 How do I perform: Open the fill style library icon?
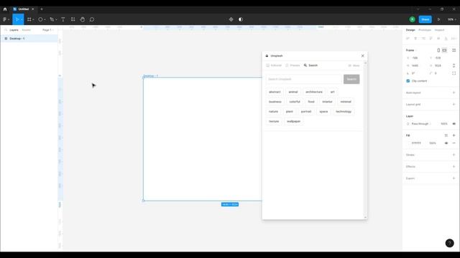pyautogui.click(x=446, y=135)
